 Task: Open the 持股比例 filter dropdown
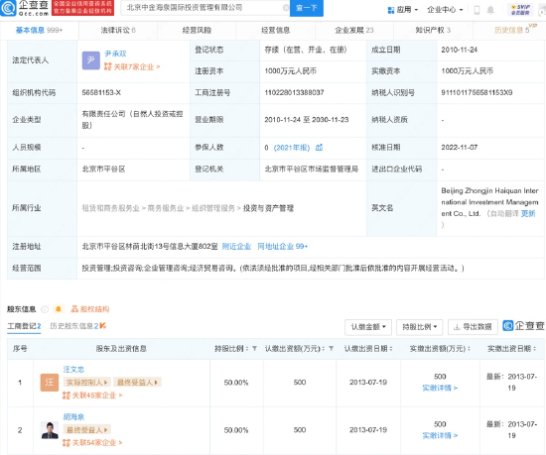419,327
